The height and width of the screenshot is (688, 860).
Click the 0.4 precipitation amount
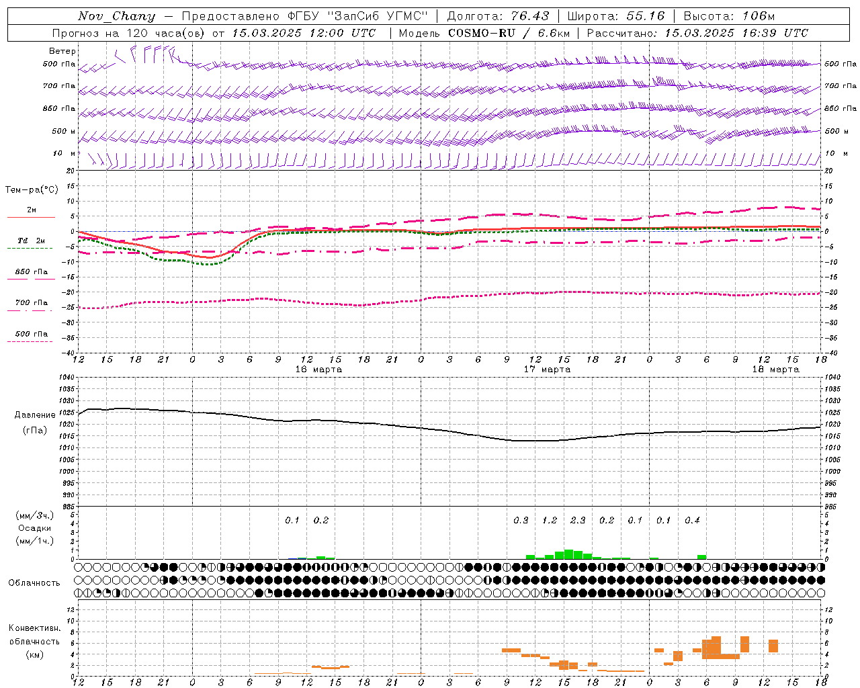click(x=692, y=520)
